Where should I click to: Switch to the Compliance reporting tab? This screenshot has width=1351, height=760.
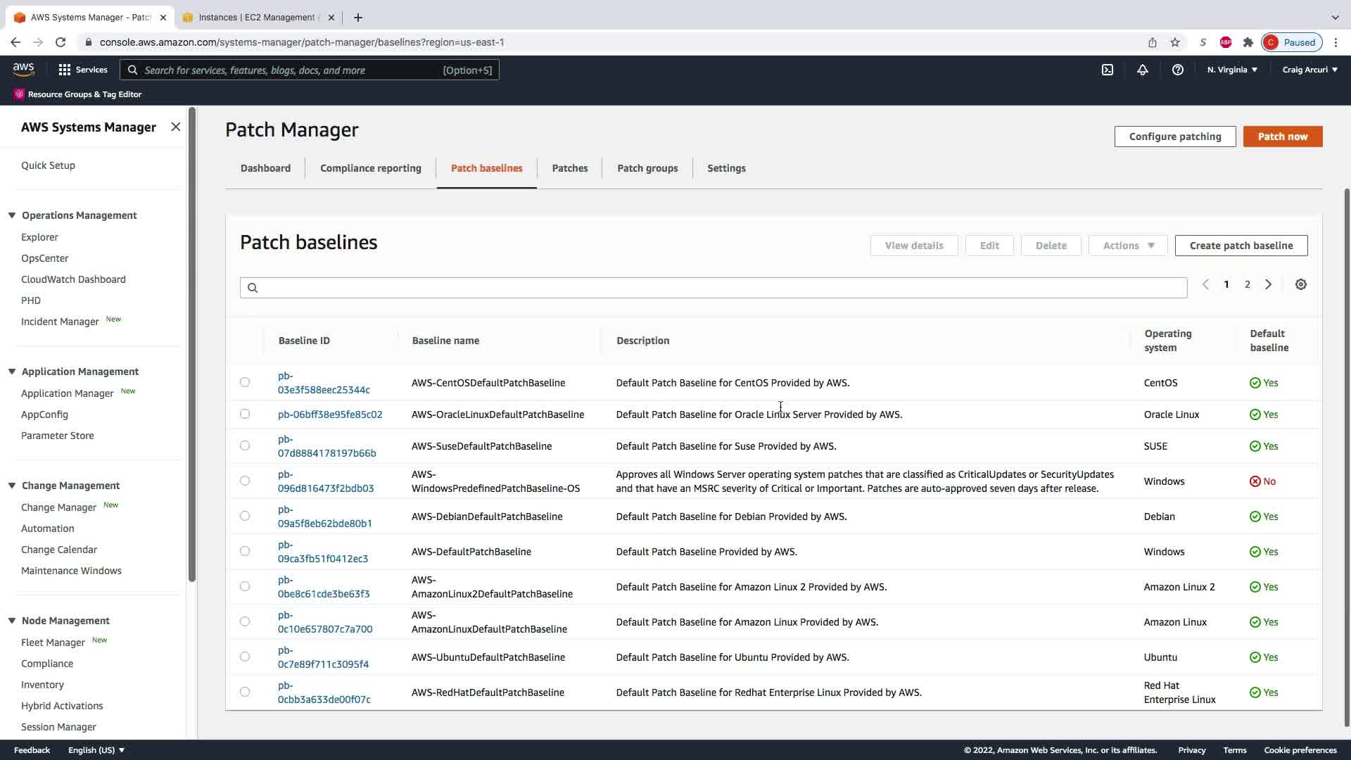click(370, 168)
